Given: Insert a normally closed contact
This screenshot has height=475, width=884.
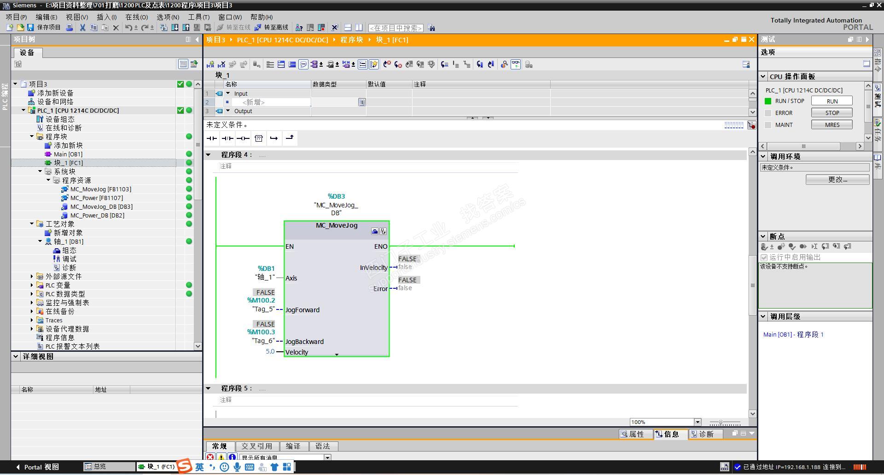Looking at the screenshot, I should [227, 138].
